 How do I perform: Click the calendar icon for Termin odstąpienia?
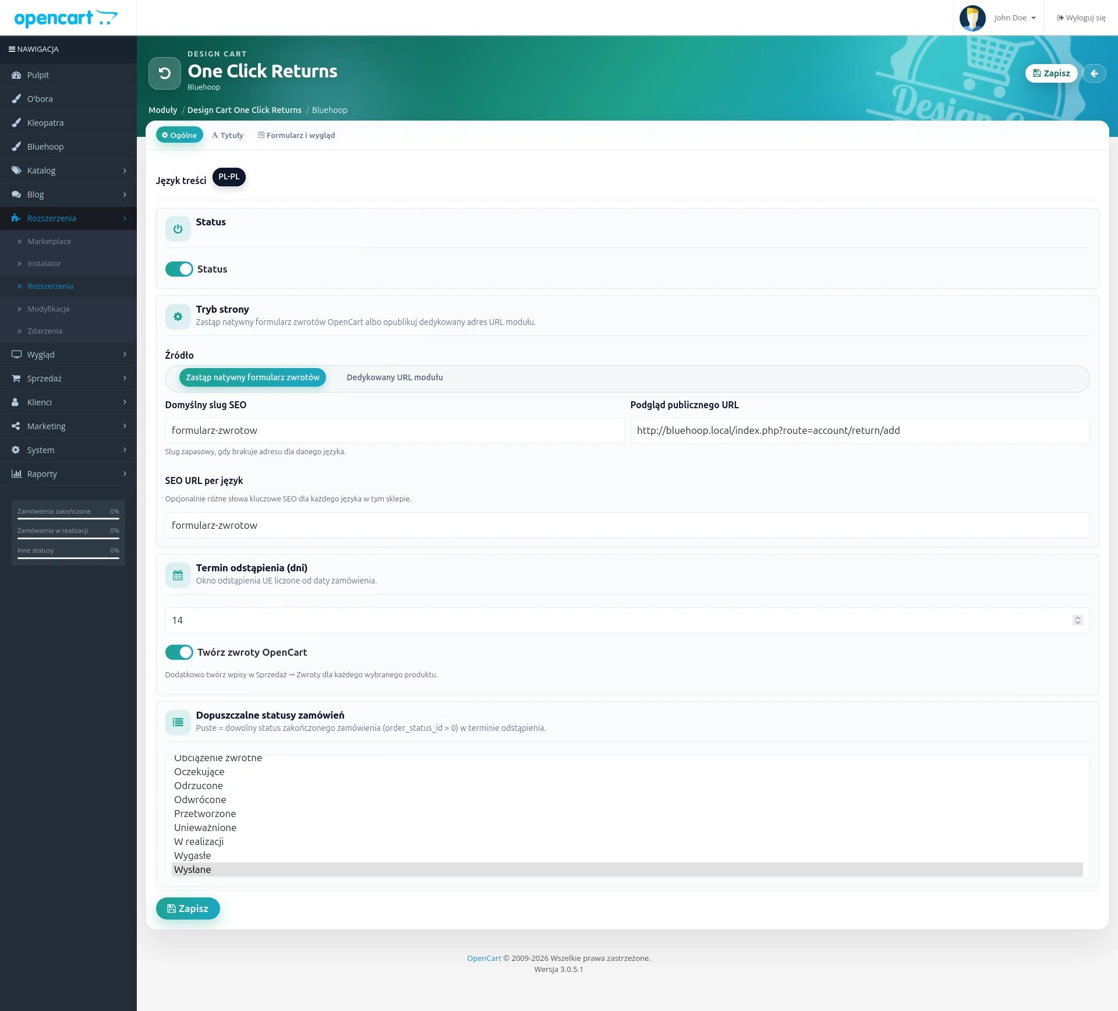point(178,575)
